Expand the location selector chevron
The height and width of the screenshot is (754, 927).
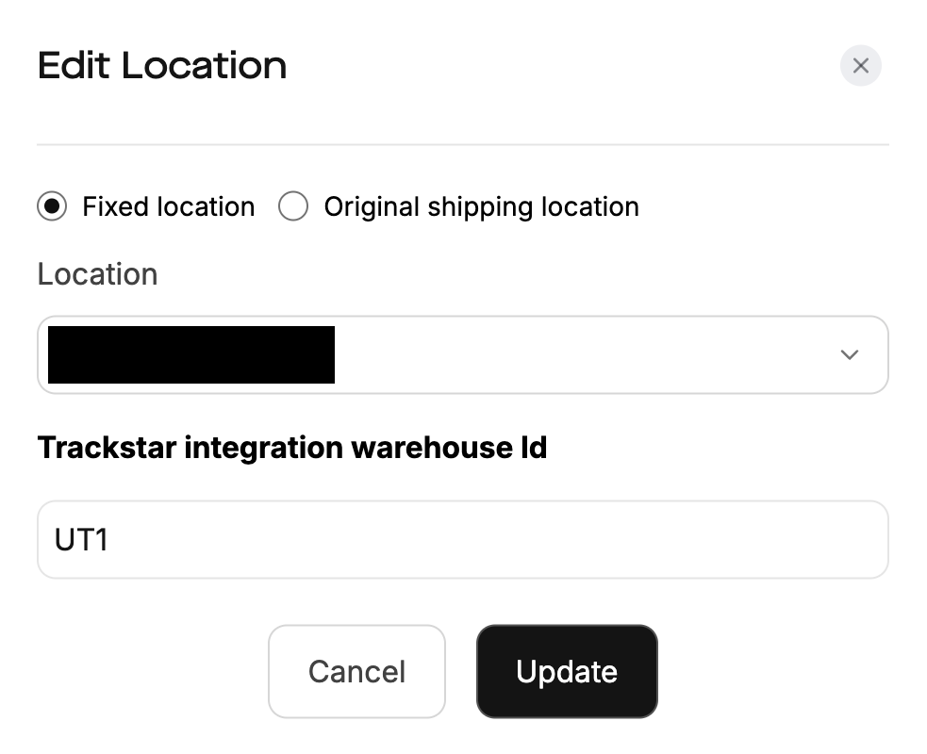[848, 354]
